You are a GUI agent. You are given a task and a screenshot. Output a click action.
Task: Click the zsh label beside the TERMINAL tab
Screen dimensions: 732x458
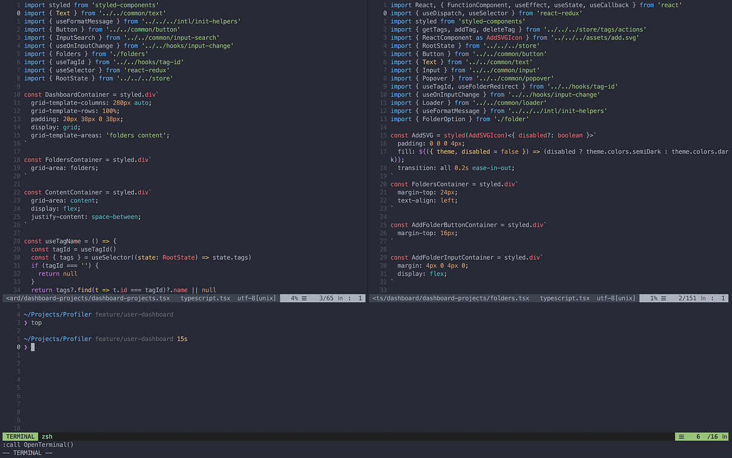[47, 437]
